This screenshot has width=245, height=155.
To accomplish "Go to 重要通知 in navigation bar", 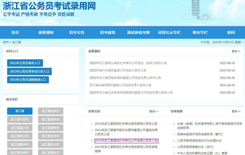I will click(x=46, y=32).
